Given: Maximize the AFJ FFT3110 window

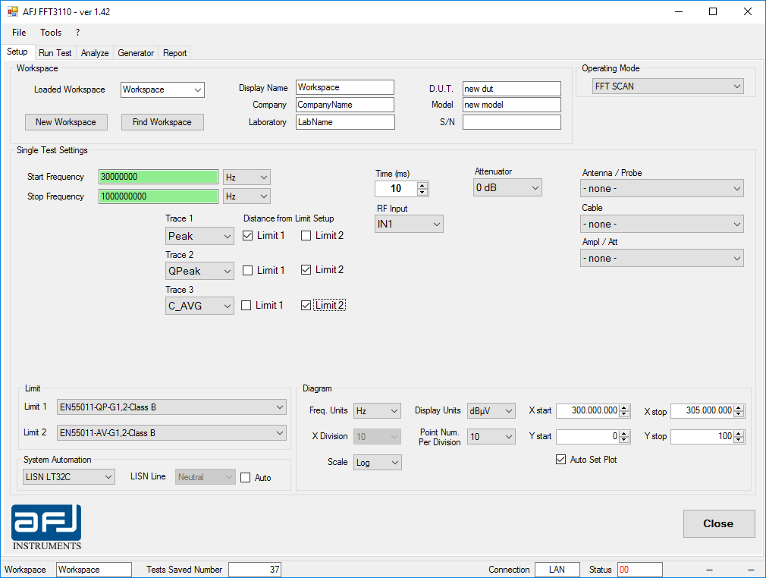Looking at the screenshot, I should [x=713, y=11].
